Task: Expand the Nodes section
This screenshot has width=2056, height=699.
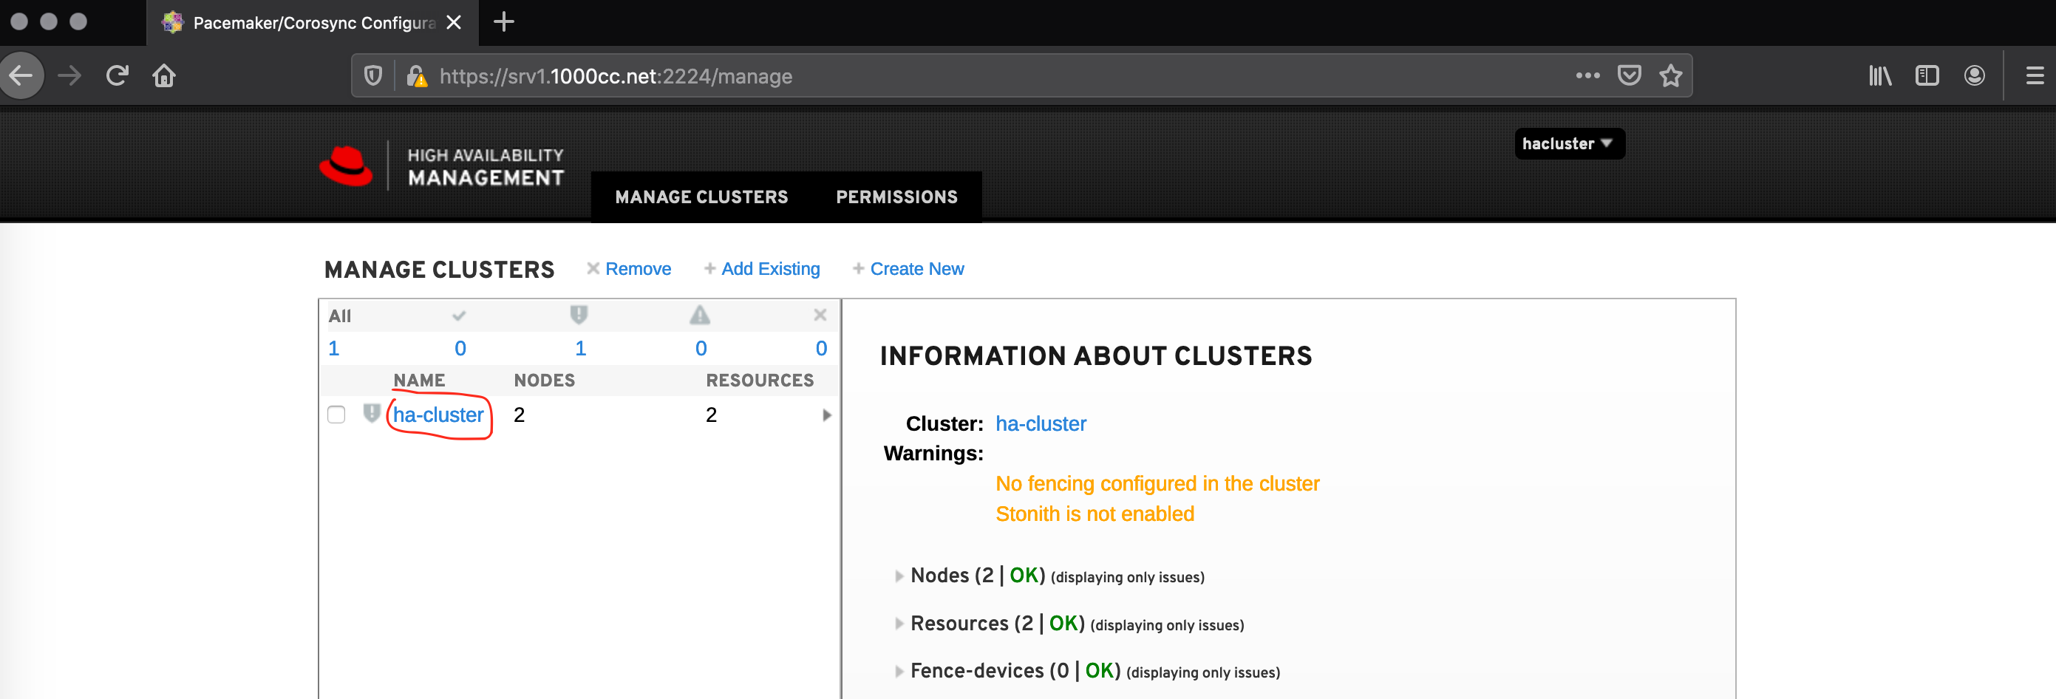Action: pyautogui.click(x=899, y=576)
